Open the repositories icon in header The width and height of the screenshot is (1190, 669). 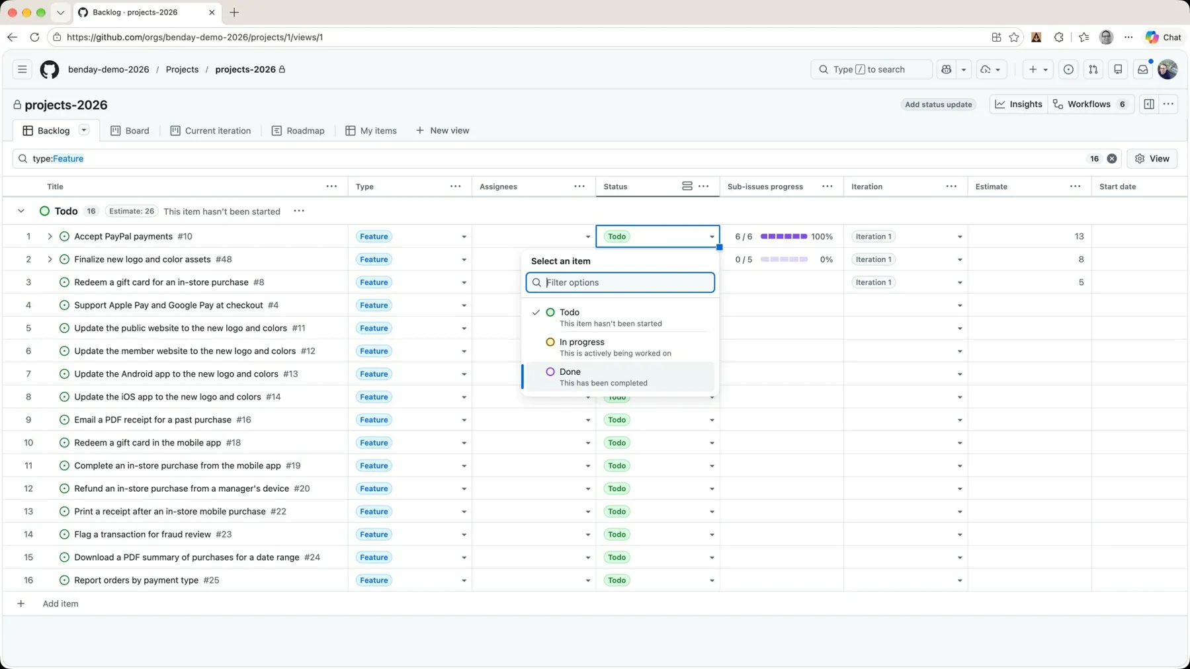coord(1118,69)
